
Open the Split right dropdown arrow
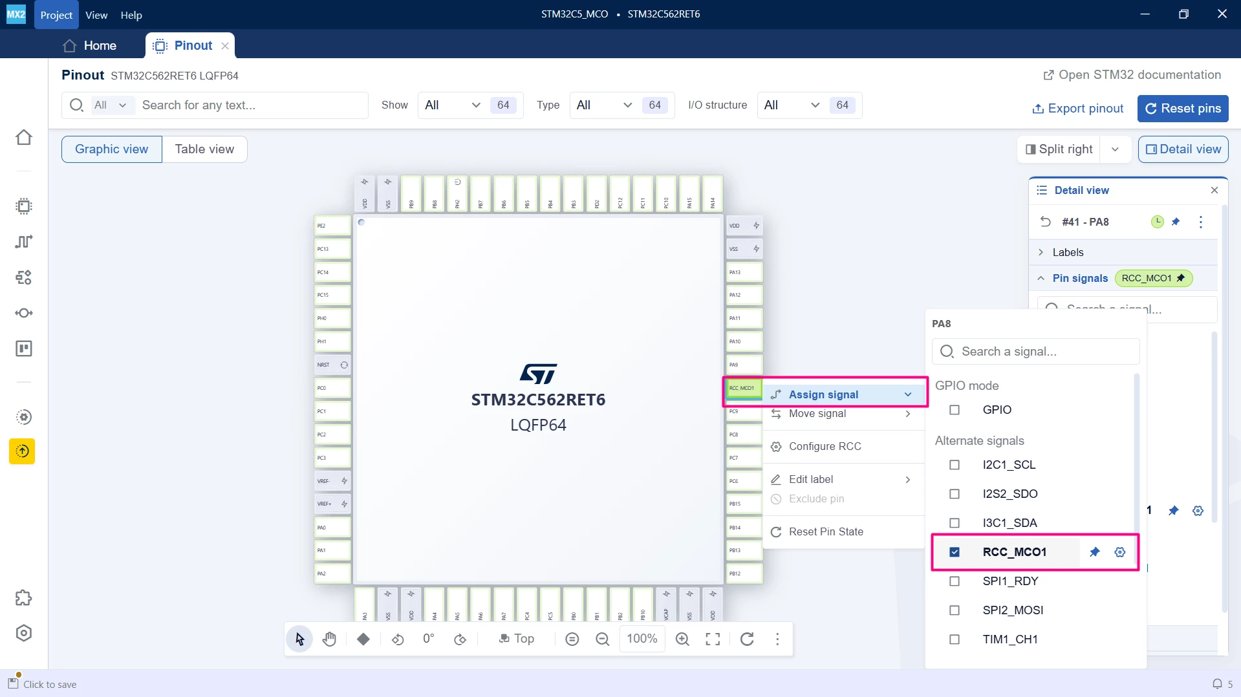pos(1115,149)
